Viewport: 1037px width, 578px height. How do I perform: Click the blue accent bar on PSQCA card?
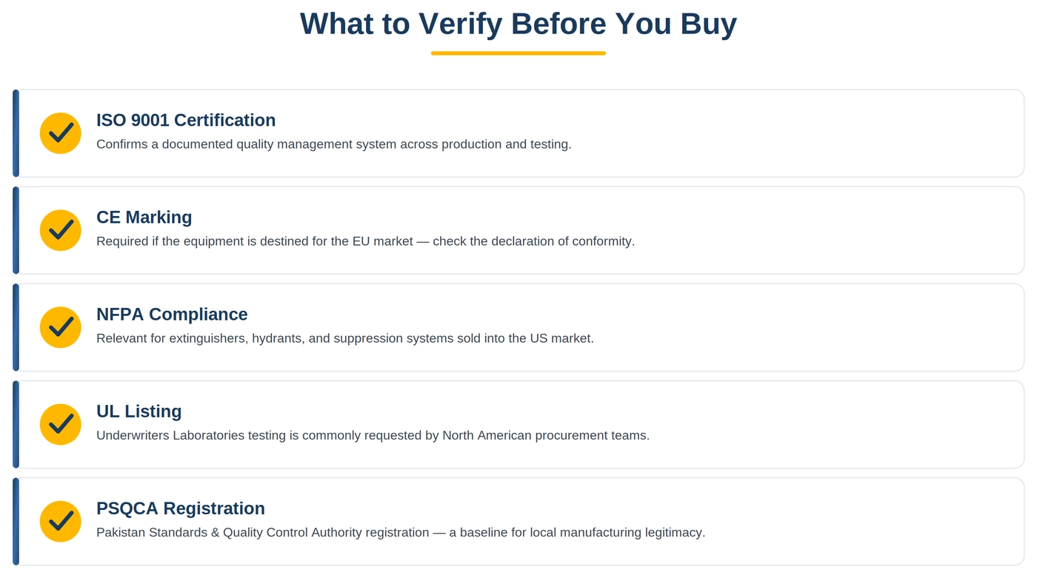[16, 521]
